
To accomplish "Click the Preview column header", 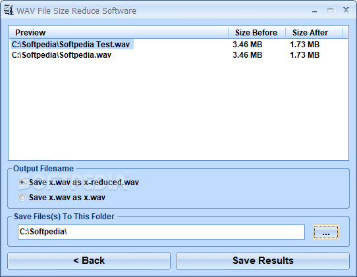I will [x=119, y=33].
